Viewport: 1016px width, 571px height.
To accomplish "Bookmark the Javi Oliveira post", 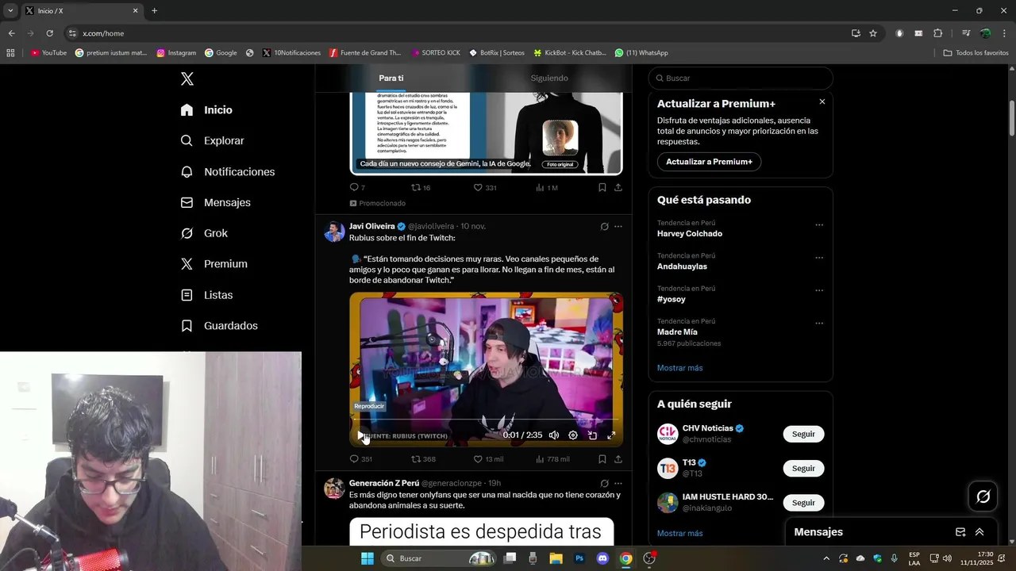I will 602,459.
